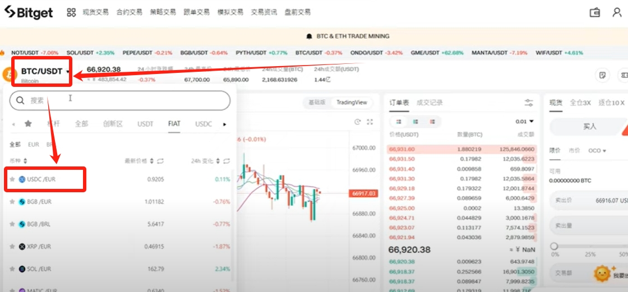Favorite the BGB /EUR pair star
The image size is (628, 292).
click(x=12, y=201)
